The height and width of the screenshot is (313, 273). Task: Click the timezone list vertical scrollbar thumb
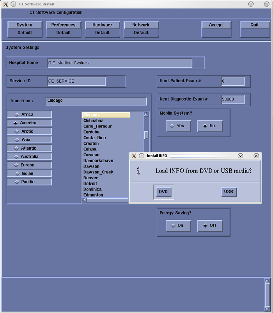pos(146,135)
